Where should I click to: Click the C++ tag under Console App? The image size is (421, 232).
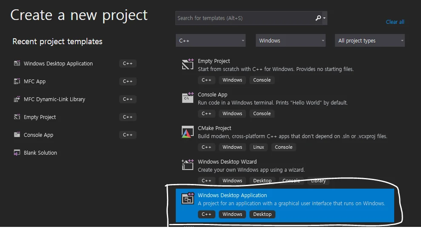click(x=206, y=113)
